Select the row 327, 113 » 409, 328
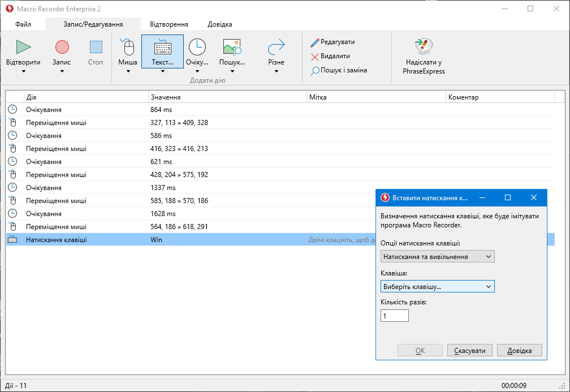 pos(280,123)
